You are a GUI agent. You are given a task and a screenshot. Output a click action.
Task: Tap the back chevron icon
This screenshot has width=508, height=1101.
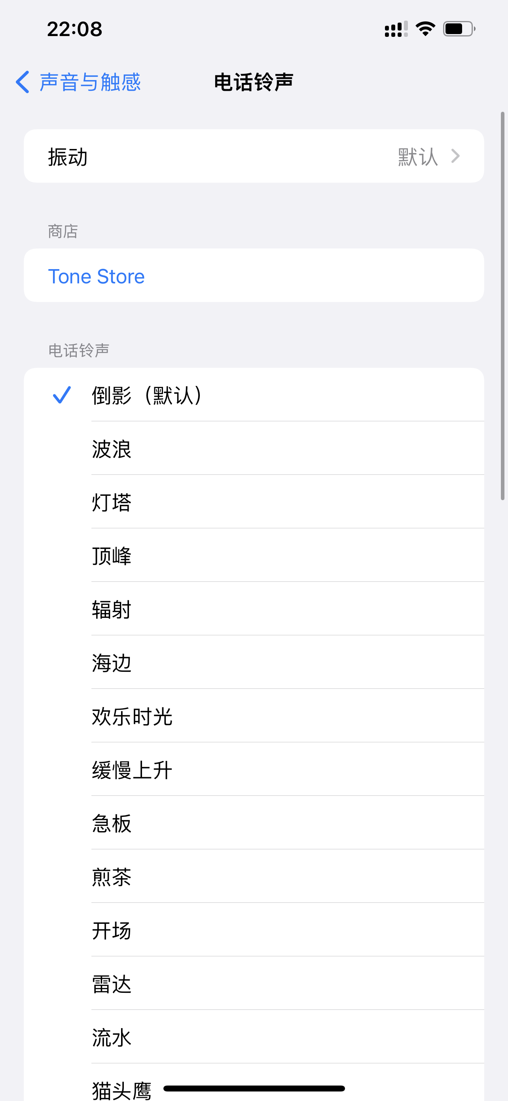[23, 82]
